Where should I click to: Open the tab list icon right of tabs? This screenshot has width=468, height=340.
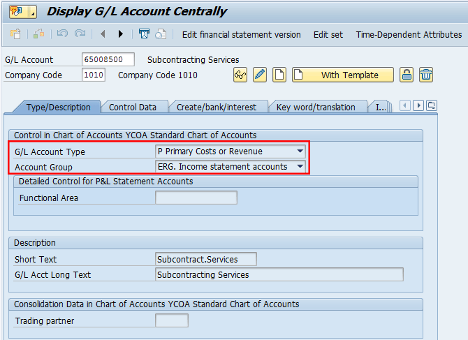pyautogui.click(x=432, y=105)
